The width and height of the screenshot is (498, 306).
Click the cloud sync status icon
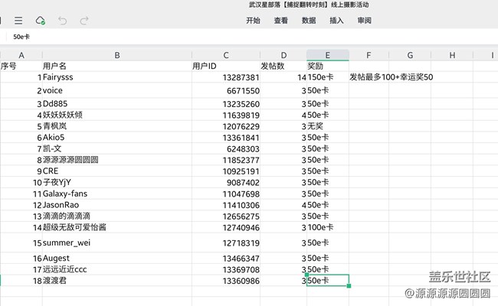coord(41,21)
